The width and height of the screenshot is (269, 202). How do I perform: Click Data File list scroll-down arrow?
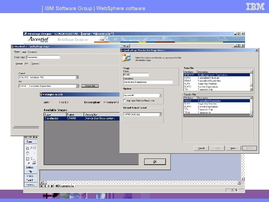[x=251, y=89]
